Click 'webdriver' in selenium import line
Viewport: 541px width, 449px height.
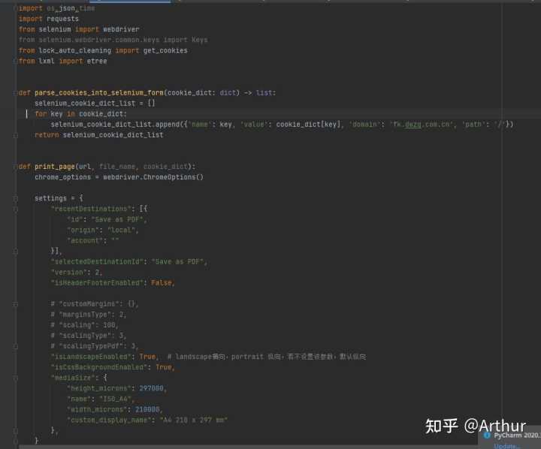121,29
